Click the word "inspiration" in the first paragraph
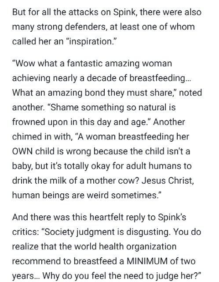Viewport: 219px width, 282px height. (x=91, y=41)
